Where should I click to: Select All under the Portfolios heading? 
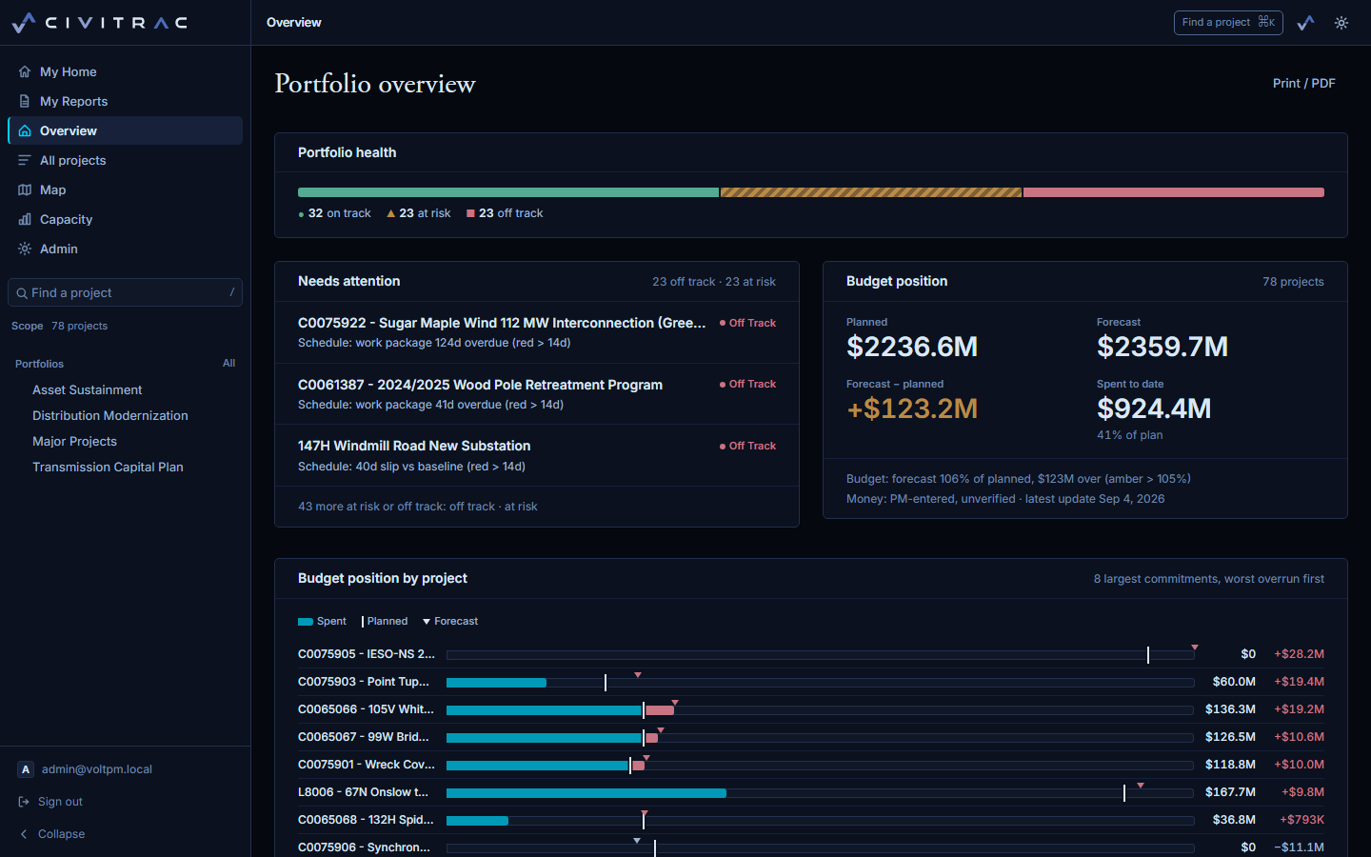(228, 363)
